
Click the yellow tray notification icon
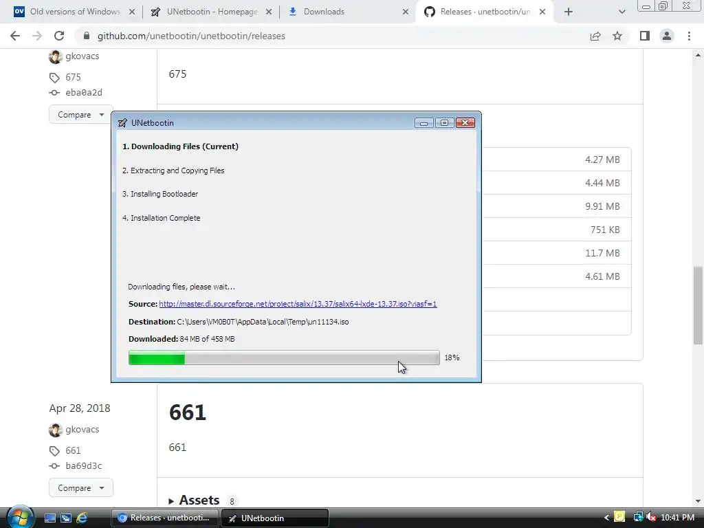[619, 517]
